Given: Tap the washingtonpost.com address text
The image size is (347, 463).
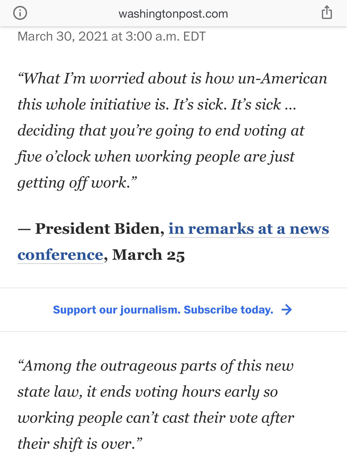Looking at the screenshot, I should (173, 14).
